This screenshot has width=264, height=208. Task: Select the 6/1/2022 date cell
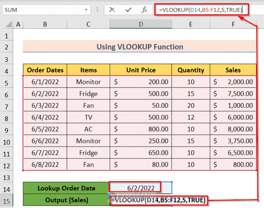tap(45, 82)
